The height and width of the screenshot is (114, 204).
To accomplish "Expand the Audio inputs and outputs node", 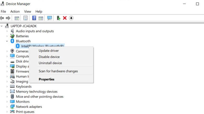I will [7, 31].
